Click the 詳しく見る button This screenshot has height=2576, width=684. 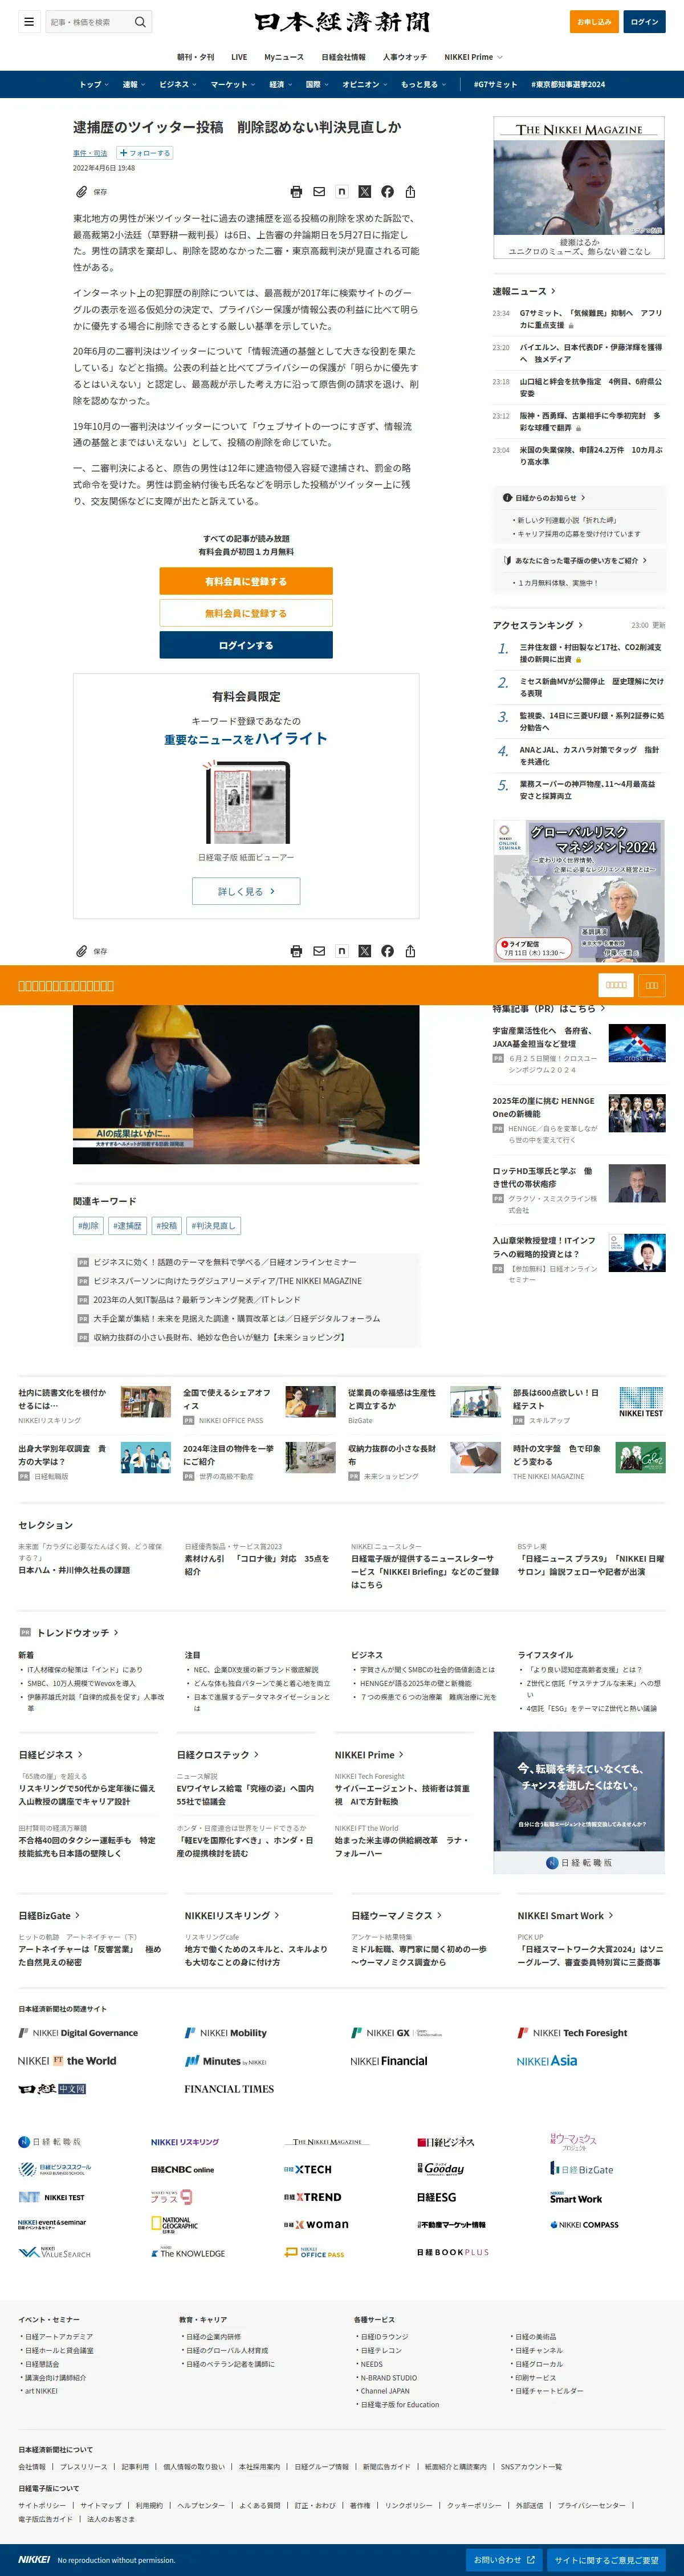[246, 891]
